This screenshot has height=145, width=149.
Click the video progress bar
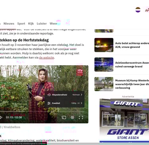tap(43, 111)
